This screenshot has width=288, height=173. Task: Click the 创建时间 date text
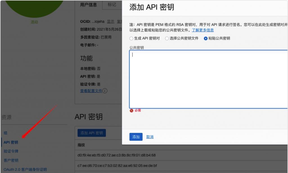[x=101, y=29]
